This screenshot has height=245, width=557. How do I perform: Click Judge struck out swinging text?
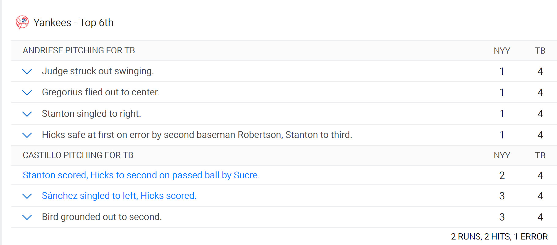pyautogui.click(x=98, y=71)
